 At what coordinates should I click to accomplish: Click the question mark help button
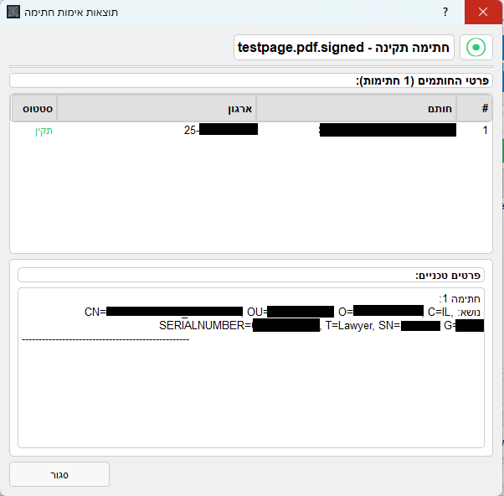[445, 12]
